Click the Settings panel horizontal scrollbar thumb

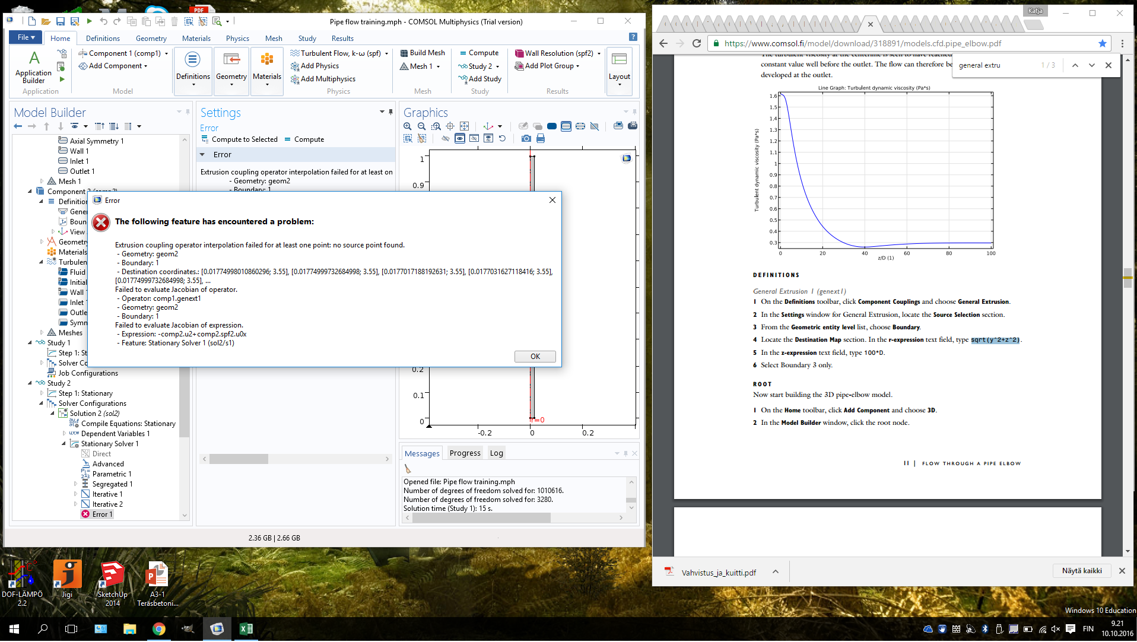239,459
